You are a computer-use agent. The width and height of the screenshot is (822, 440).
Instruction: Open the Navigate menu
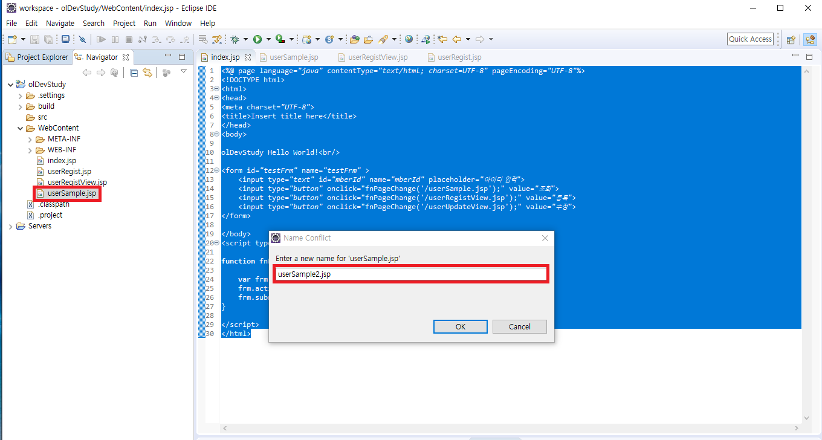(x=60, y=23)
